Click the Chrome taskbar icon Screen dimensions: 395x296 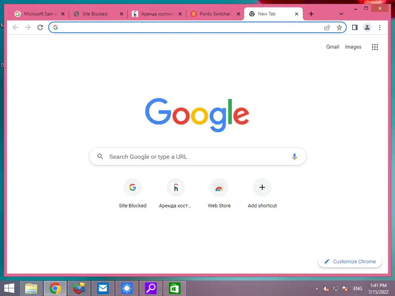pos(55,288)
